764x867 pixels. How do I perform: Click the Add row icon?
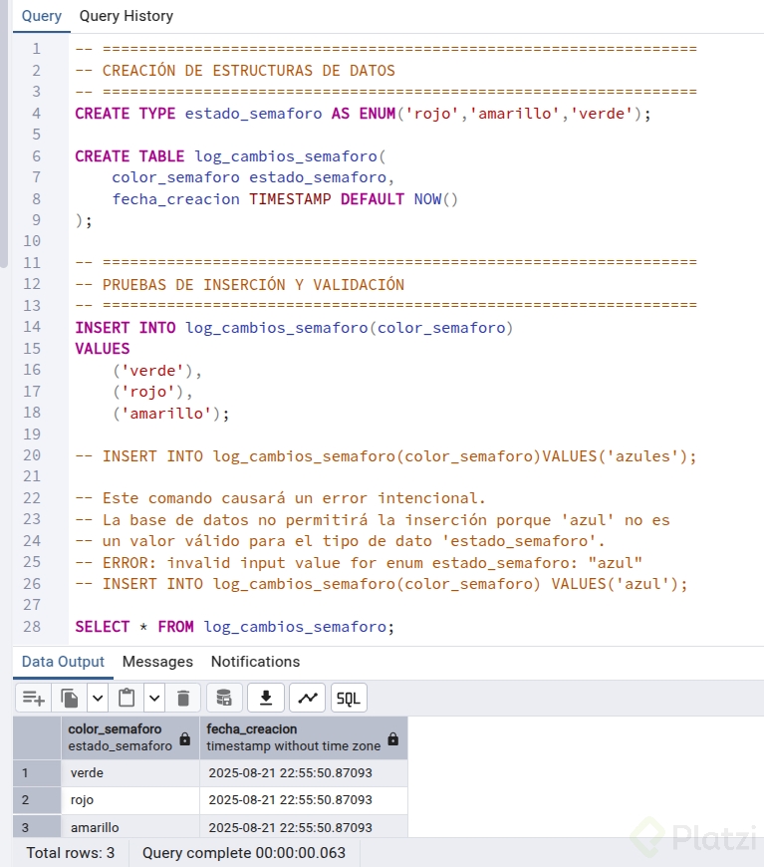(x=33, y=699)
